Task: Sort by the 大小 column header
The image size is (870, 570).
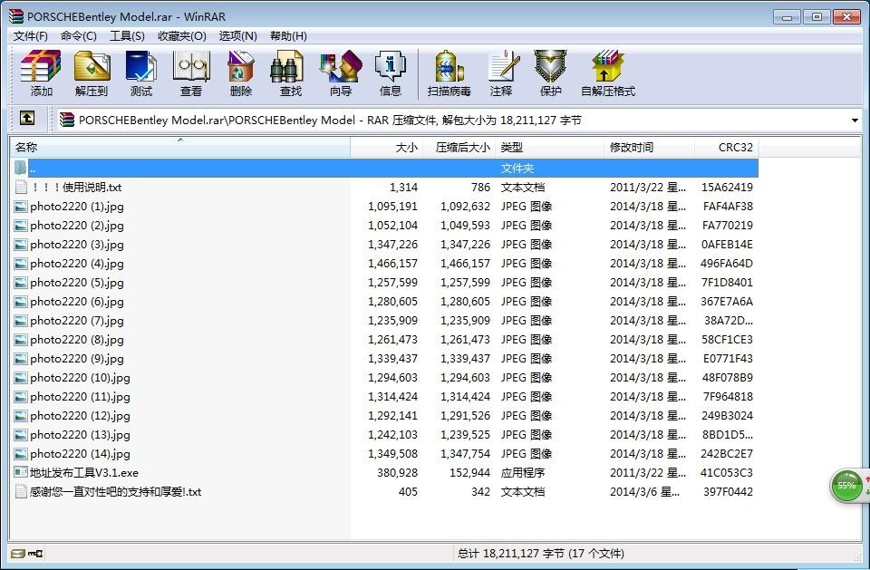Action: point(387,147)
